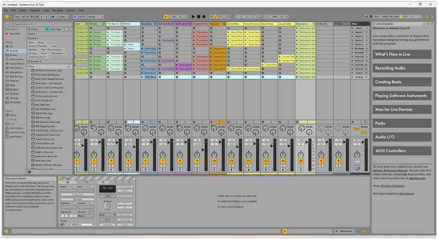The image size is (438, 239).
Task: Click the Stop transport button
Action: (x=198, y=17)
